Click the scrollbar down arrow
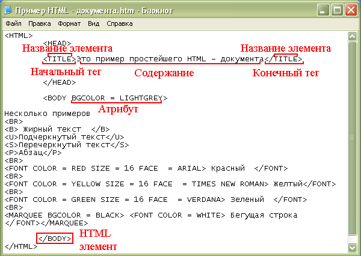 click(352, 247)
